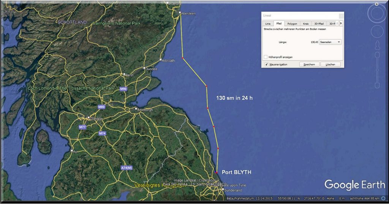This screenshot has width=389, height=204.
Task: Click the Aberdeen city marker dot
Action: coord(180,13)
